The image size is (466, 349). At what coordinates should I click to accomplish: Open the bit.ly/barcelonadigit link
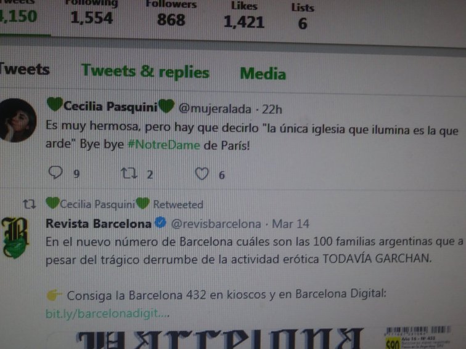(x=108, y=313)
